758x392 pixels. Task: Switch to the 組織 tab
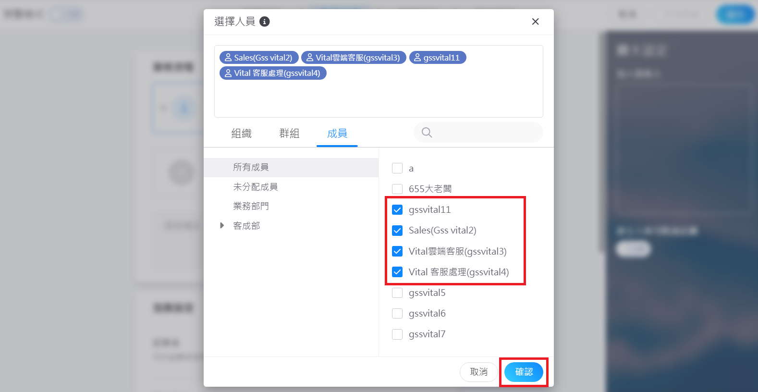coord(242,134)
